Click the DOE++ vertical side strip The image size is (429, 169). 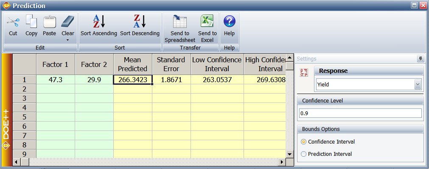[7, 110]
